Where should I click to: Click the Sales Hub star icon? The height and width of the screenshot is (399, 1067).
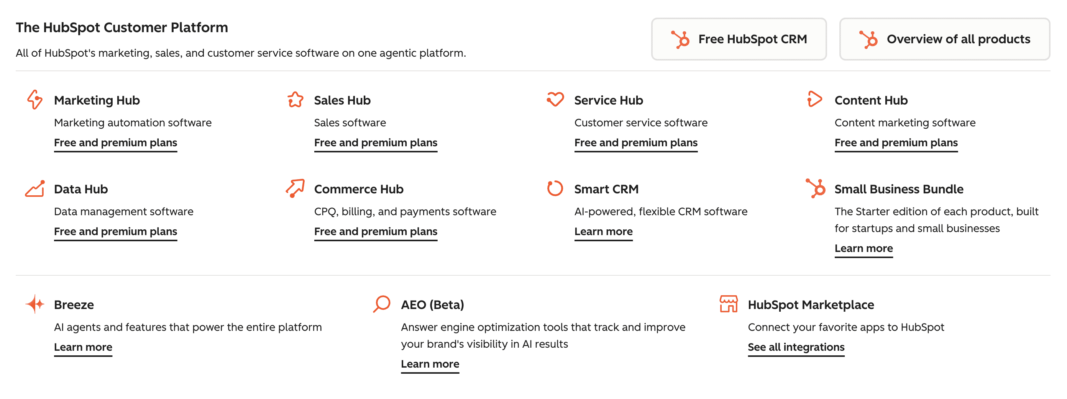click(x=295, y=100)
